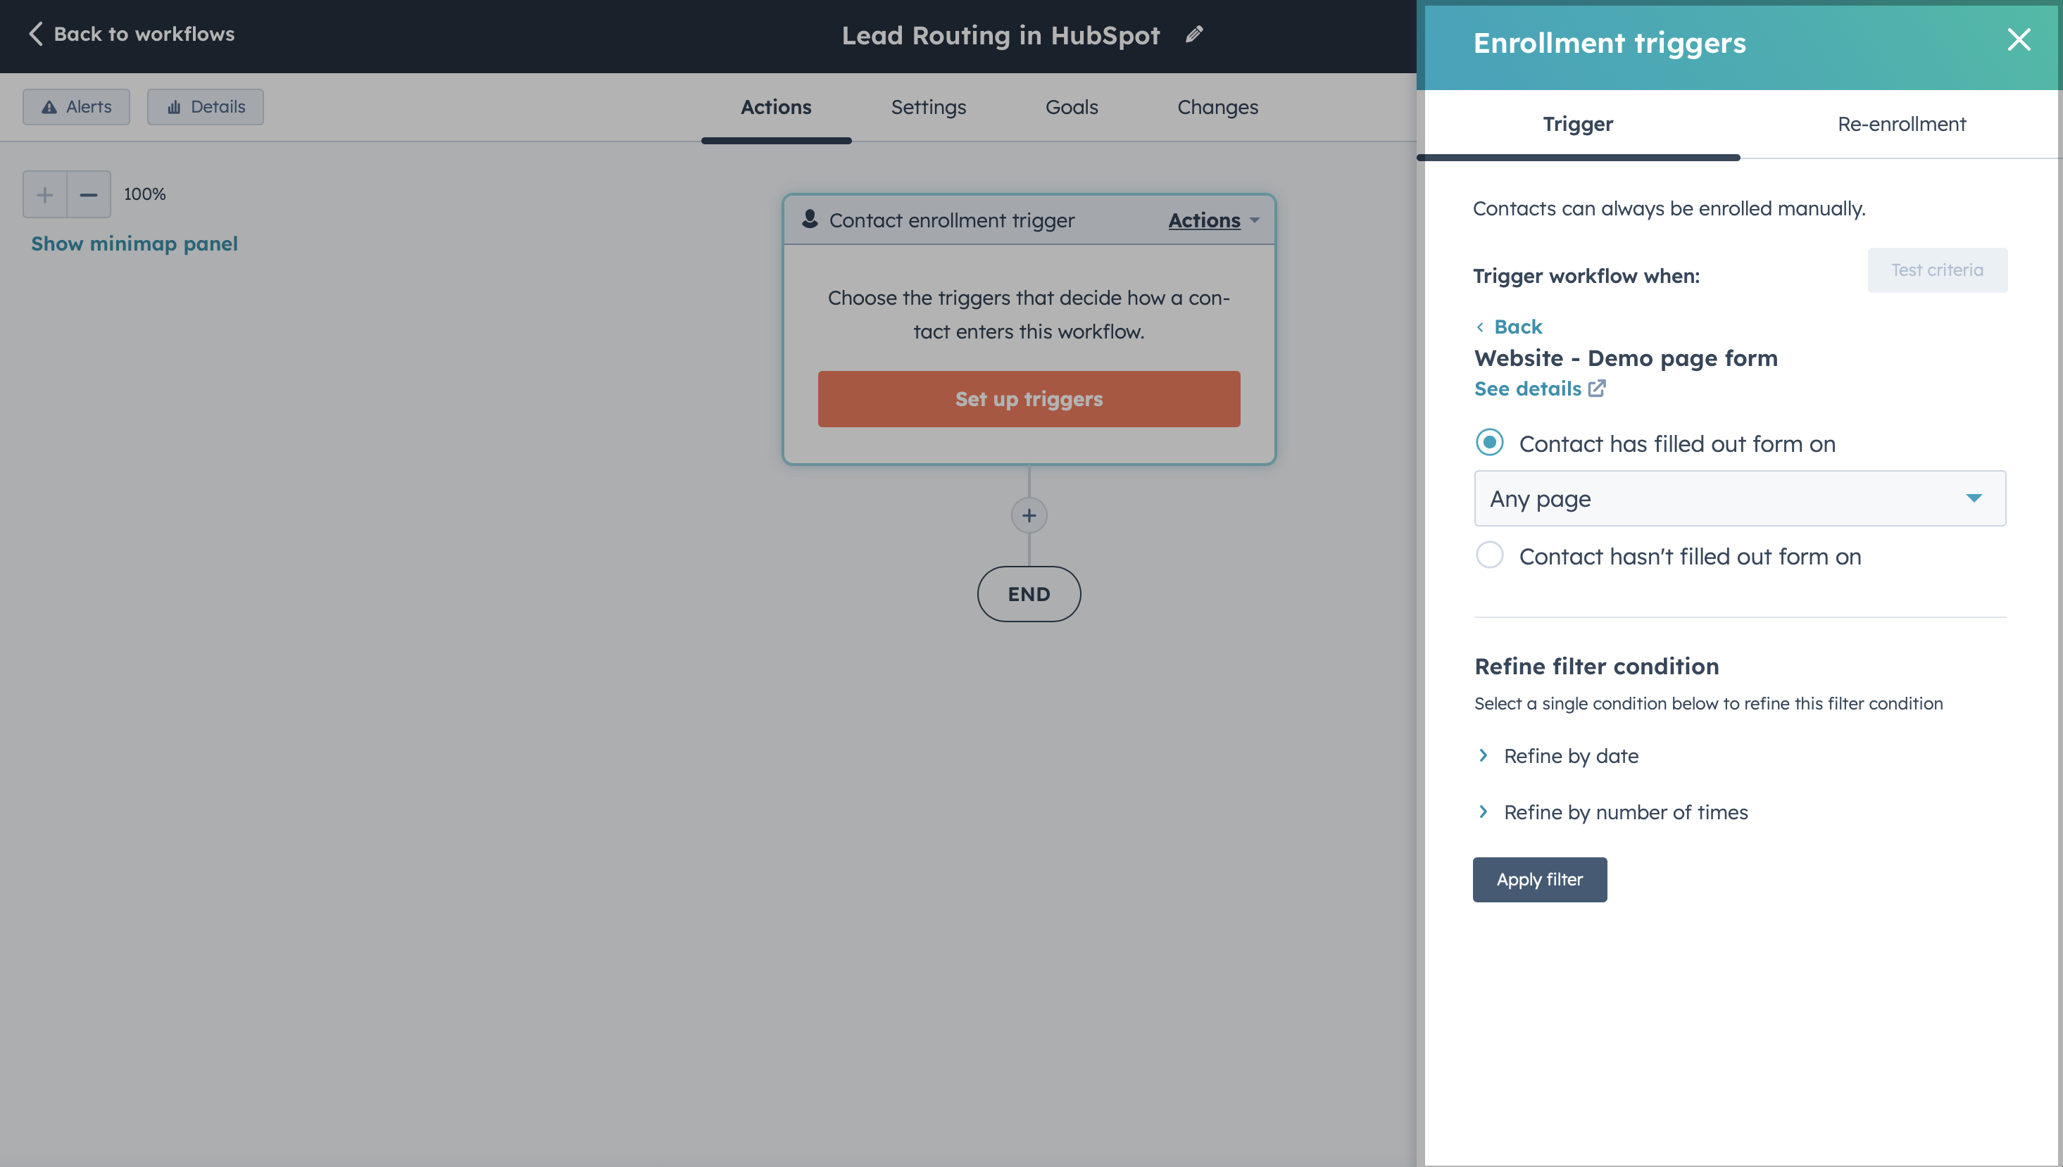Viewport: 2063px width, 1167px height.
Task: Expand 'Refine by number of times'
Action: click(x=1624, y=812)
